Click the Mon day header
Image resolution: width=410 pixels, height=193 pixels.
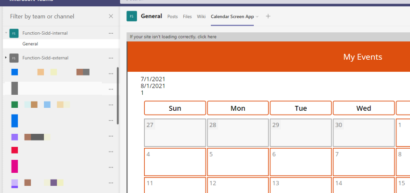(x=238, y=108)
